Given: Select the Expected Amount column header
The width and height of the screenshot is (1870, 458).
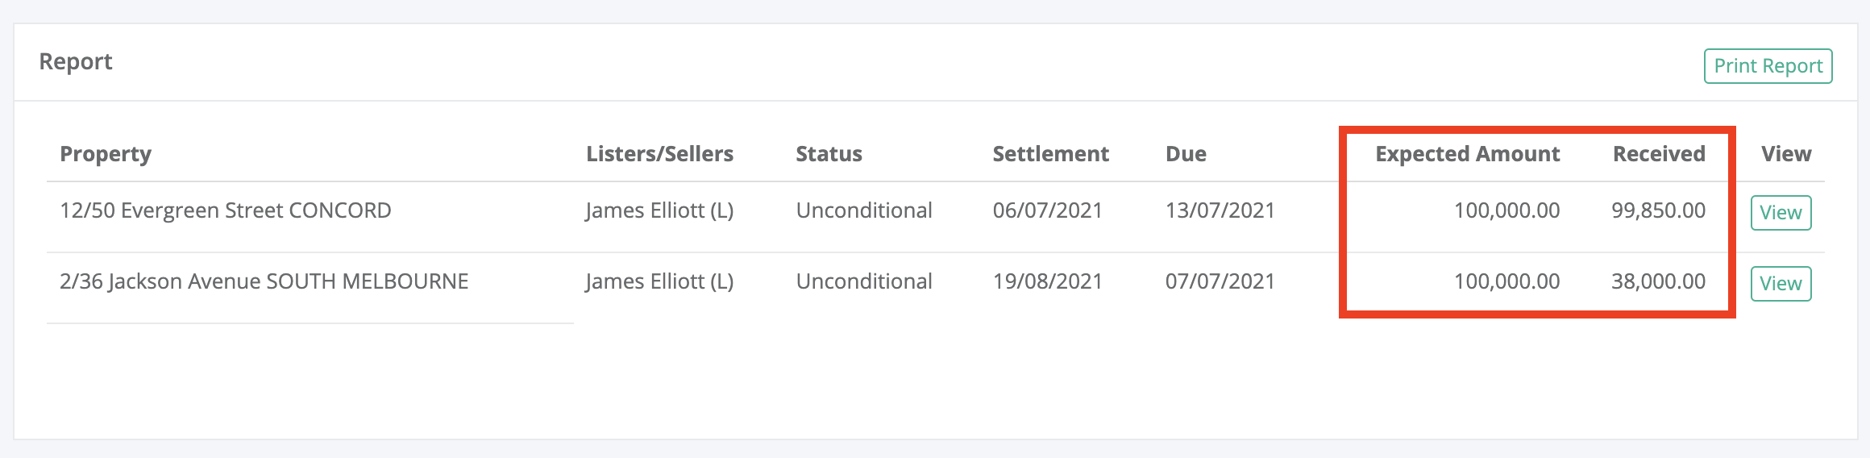Looking at the screenshot, I should coord(1467,154).
